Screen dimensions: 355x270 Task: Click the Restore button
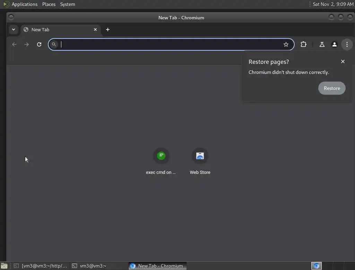pos(332,88)
